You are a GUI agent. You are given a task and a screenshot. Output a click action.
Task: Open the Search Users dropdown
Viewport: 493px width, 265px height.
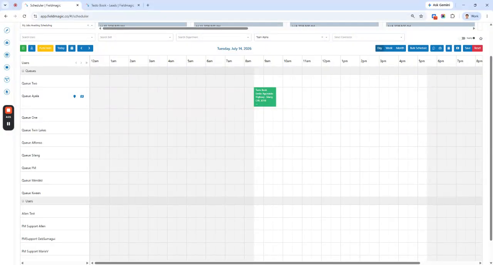click(57, 37)
